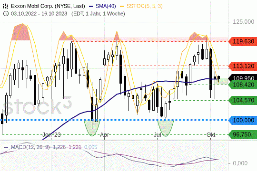This screenshot has height=171, width=257.
Task: Click the green 96,750 support price tag
Action: (242, 134)
